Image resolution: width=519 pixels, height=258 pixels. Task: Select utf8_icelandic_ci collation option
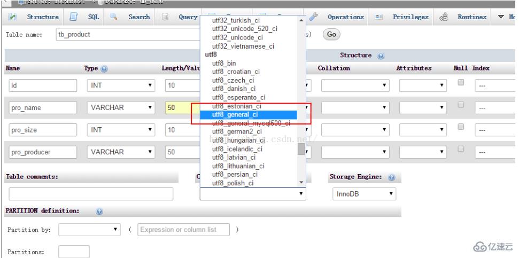pyautogui.click(x=248, y=149)
